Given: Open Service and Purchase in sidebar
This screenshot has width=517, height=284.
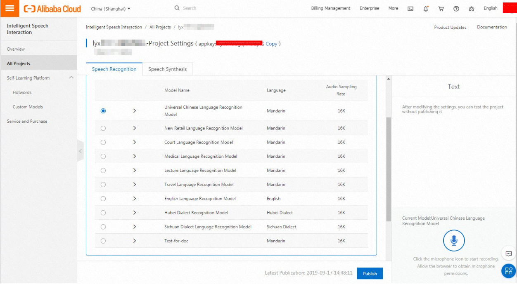Looking at the screenshot, I should [27, 121].
